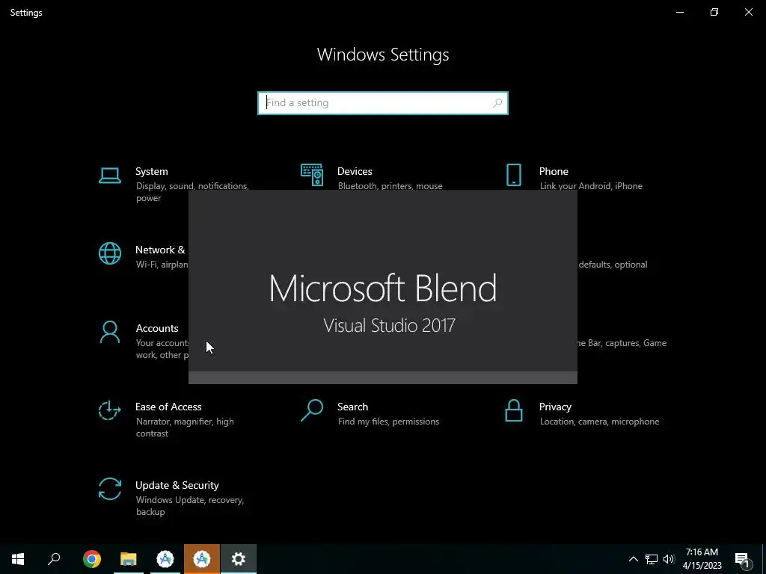The image size is (766, 574).
Task: Click 'Find my files, permissions' description
Action: coord(388,422)
